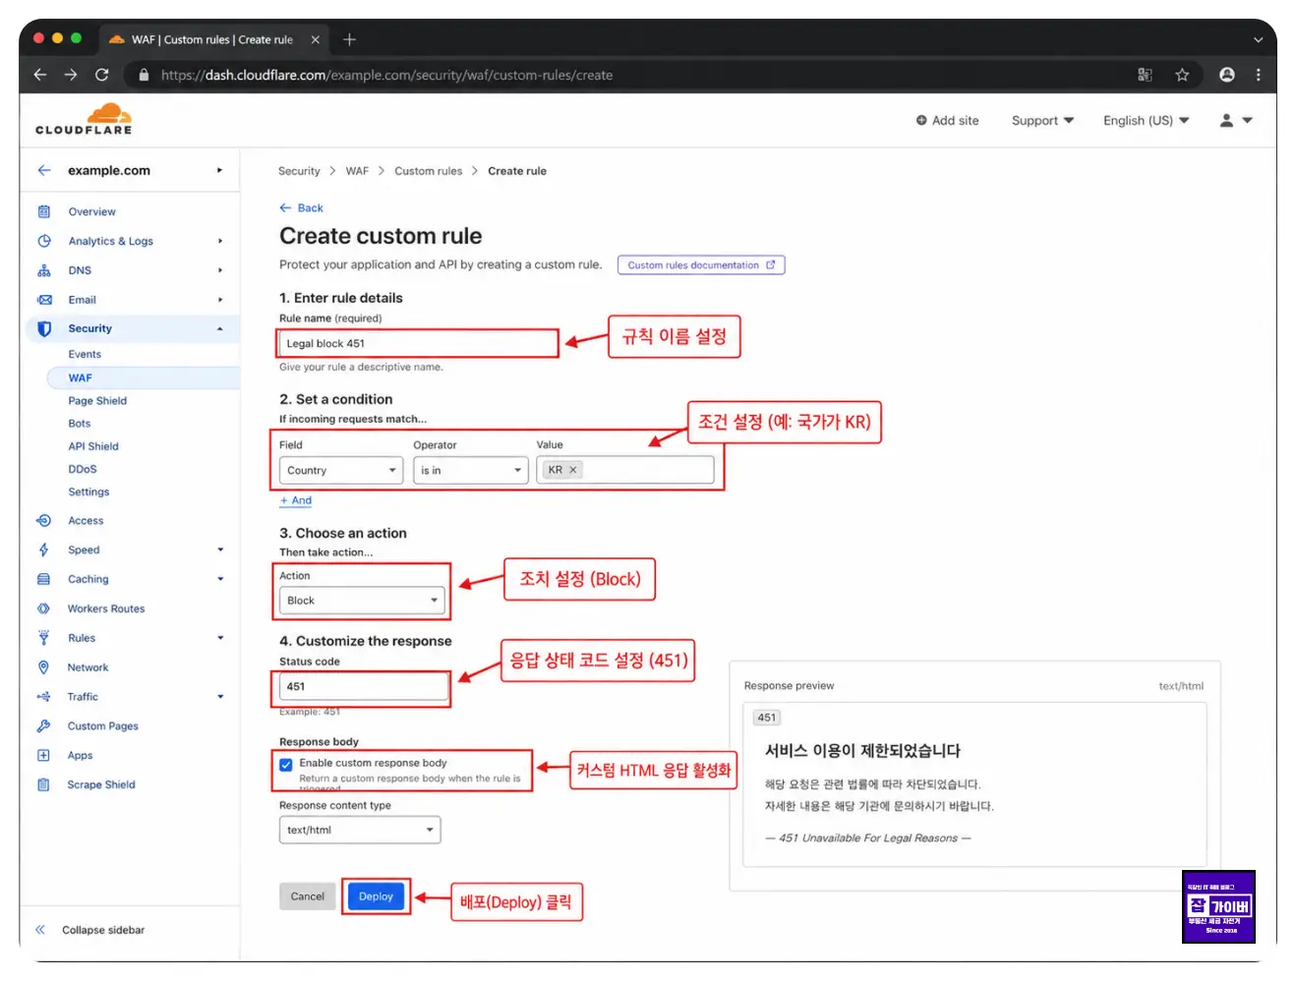Click the Status code input field

click(364, 687)
